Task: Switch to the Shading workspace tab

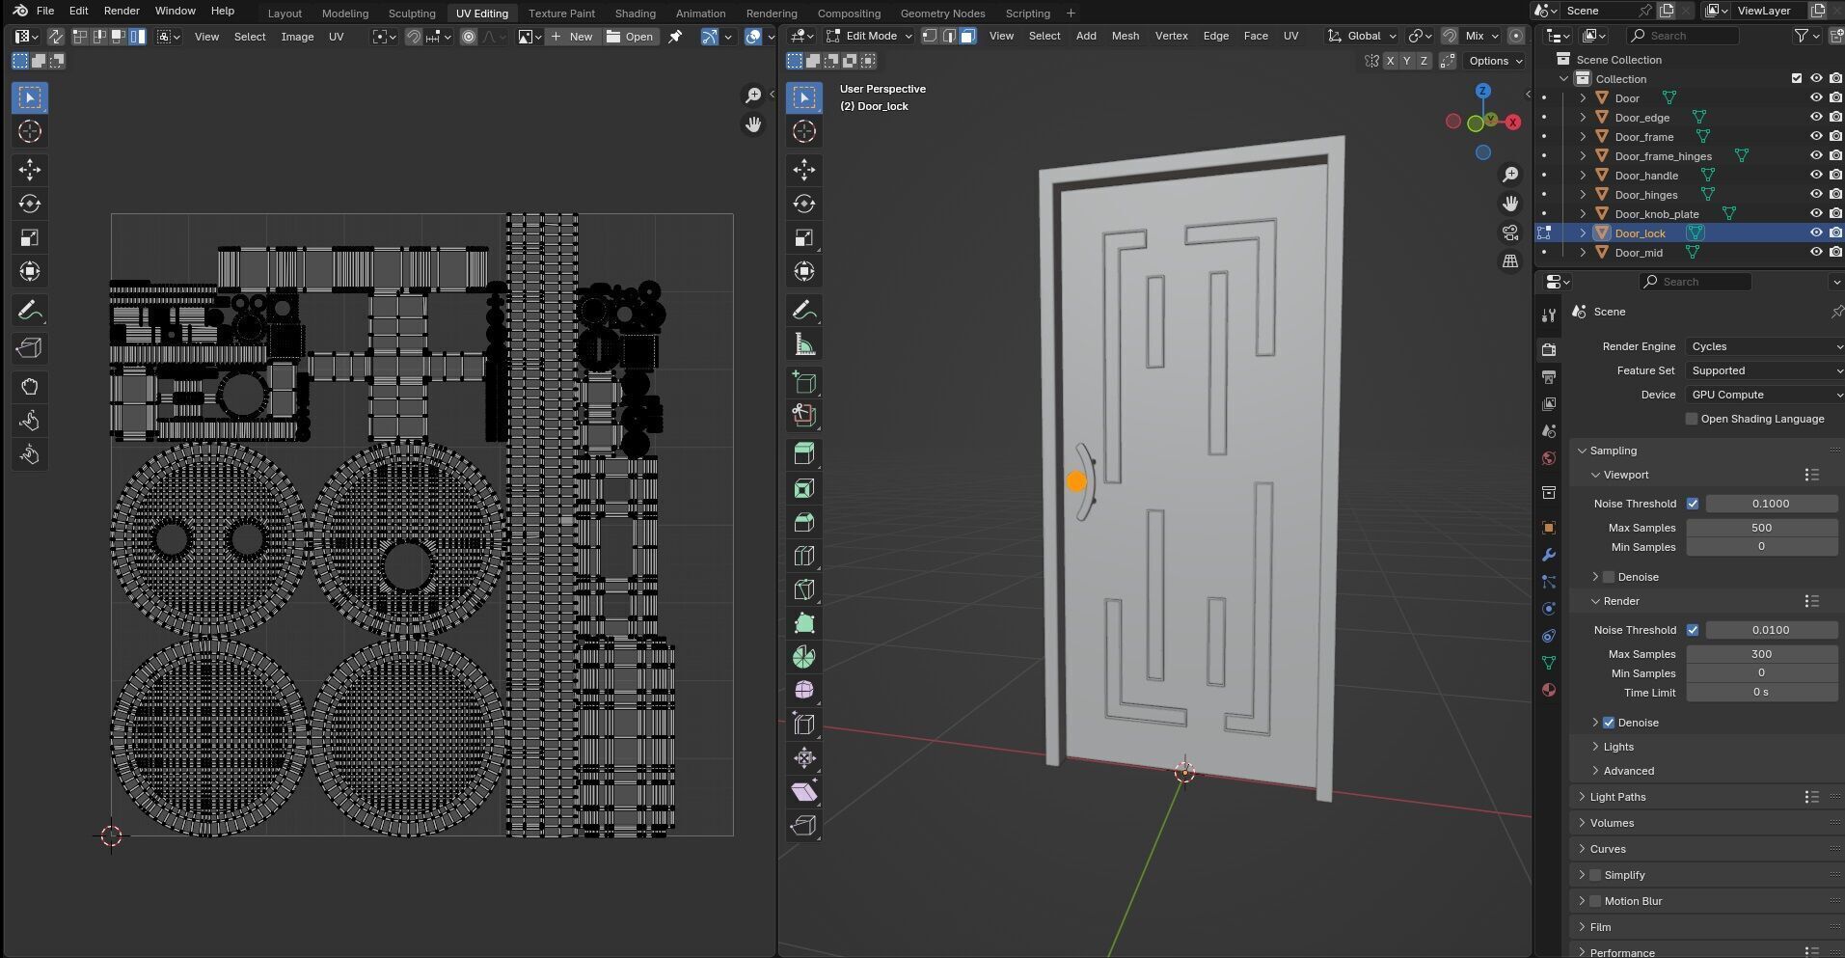Action: point(635,14)
